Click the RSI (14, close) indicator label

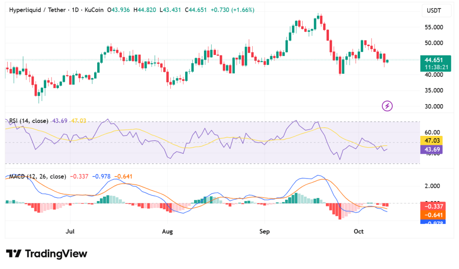coord(29,121)
